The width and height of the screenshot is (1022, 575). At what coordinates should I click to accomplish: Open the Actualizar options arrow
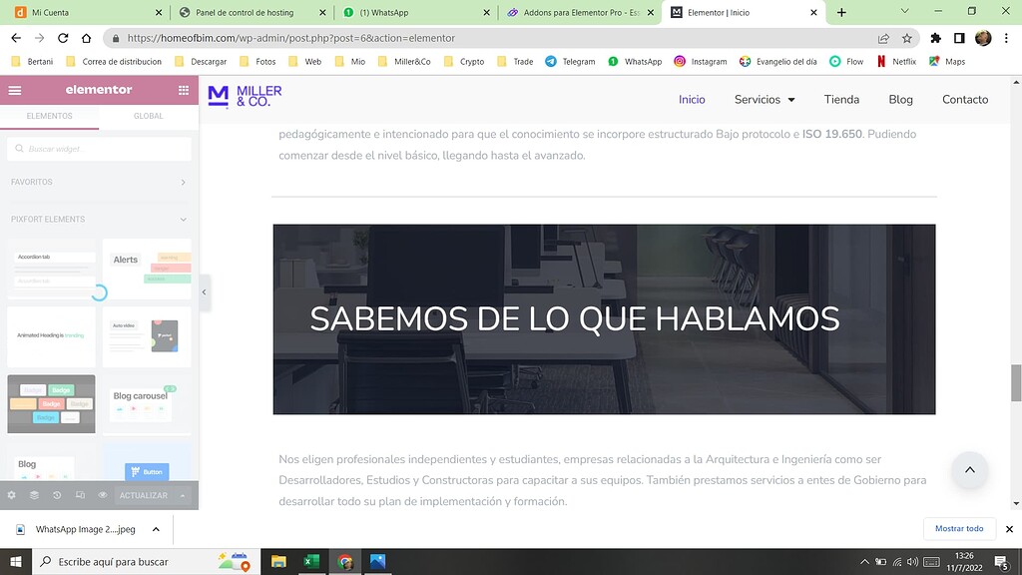(182, 495)
